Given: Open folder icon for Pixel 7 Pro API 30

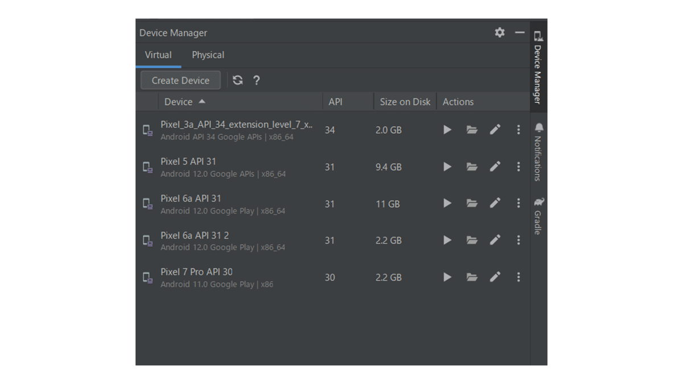Looking at the screenshot, I should (472, 277).
